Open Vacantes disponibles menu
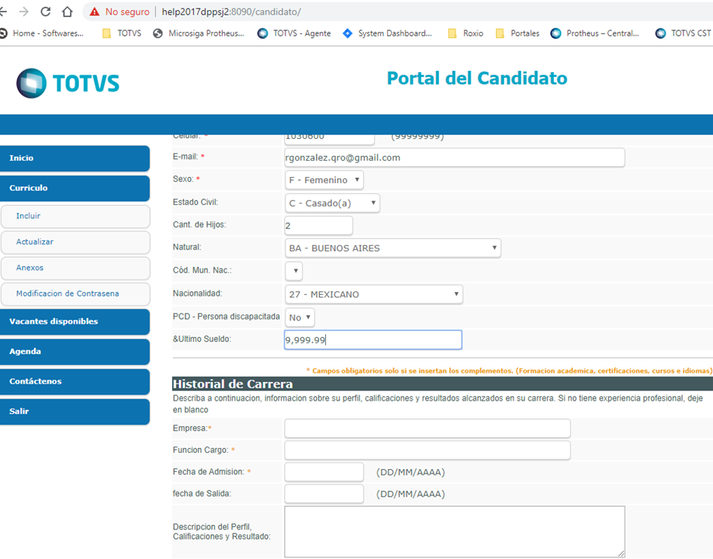 pyautogui.click(x=75, y=322)
